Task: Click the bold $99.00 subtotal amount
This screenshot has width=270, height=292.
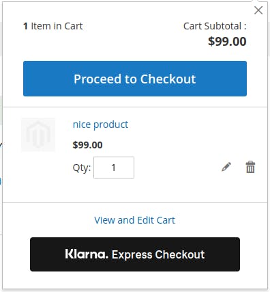Action: tap(227, 42)
